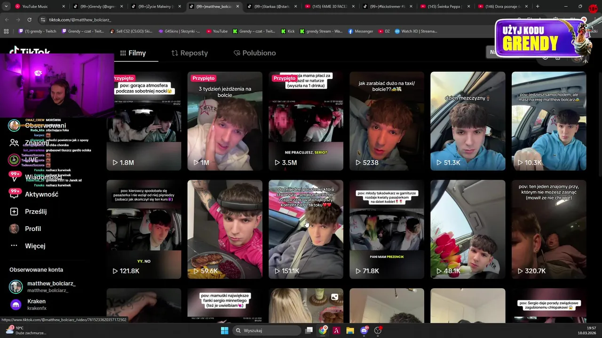Screen dimensions: 602x338
Task: Play 'jak zarabiać dużo na taxi' video
Action: pos(387,121)
